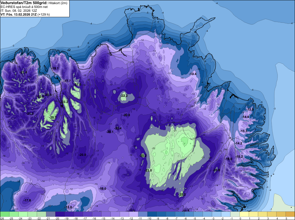Select the -23.2 temperature reading

coord(65,102)
